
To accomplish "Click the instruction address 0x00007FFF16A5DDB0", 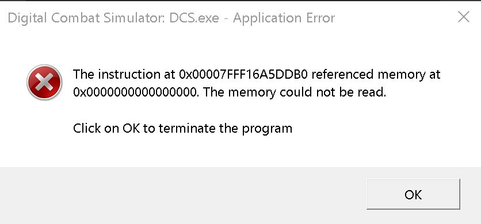I will (x=243, y=74).
